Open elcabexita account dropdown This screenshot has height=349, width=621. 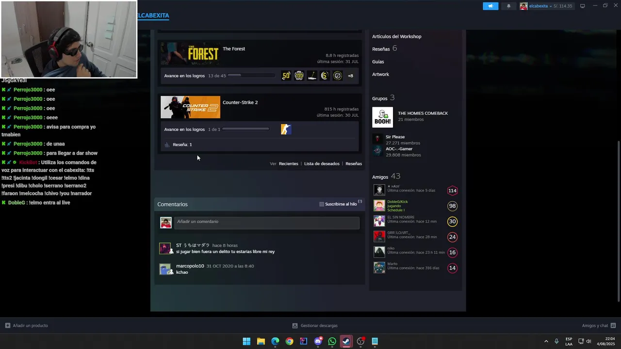pos(546,6)
